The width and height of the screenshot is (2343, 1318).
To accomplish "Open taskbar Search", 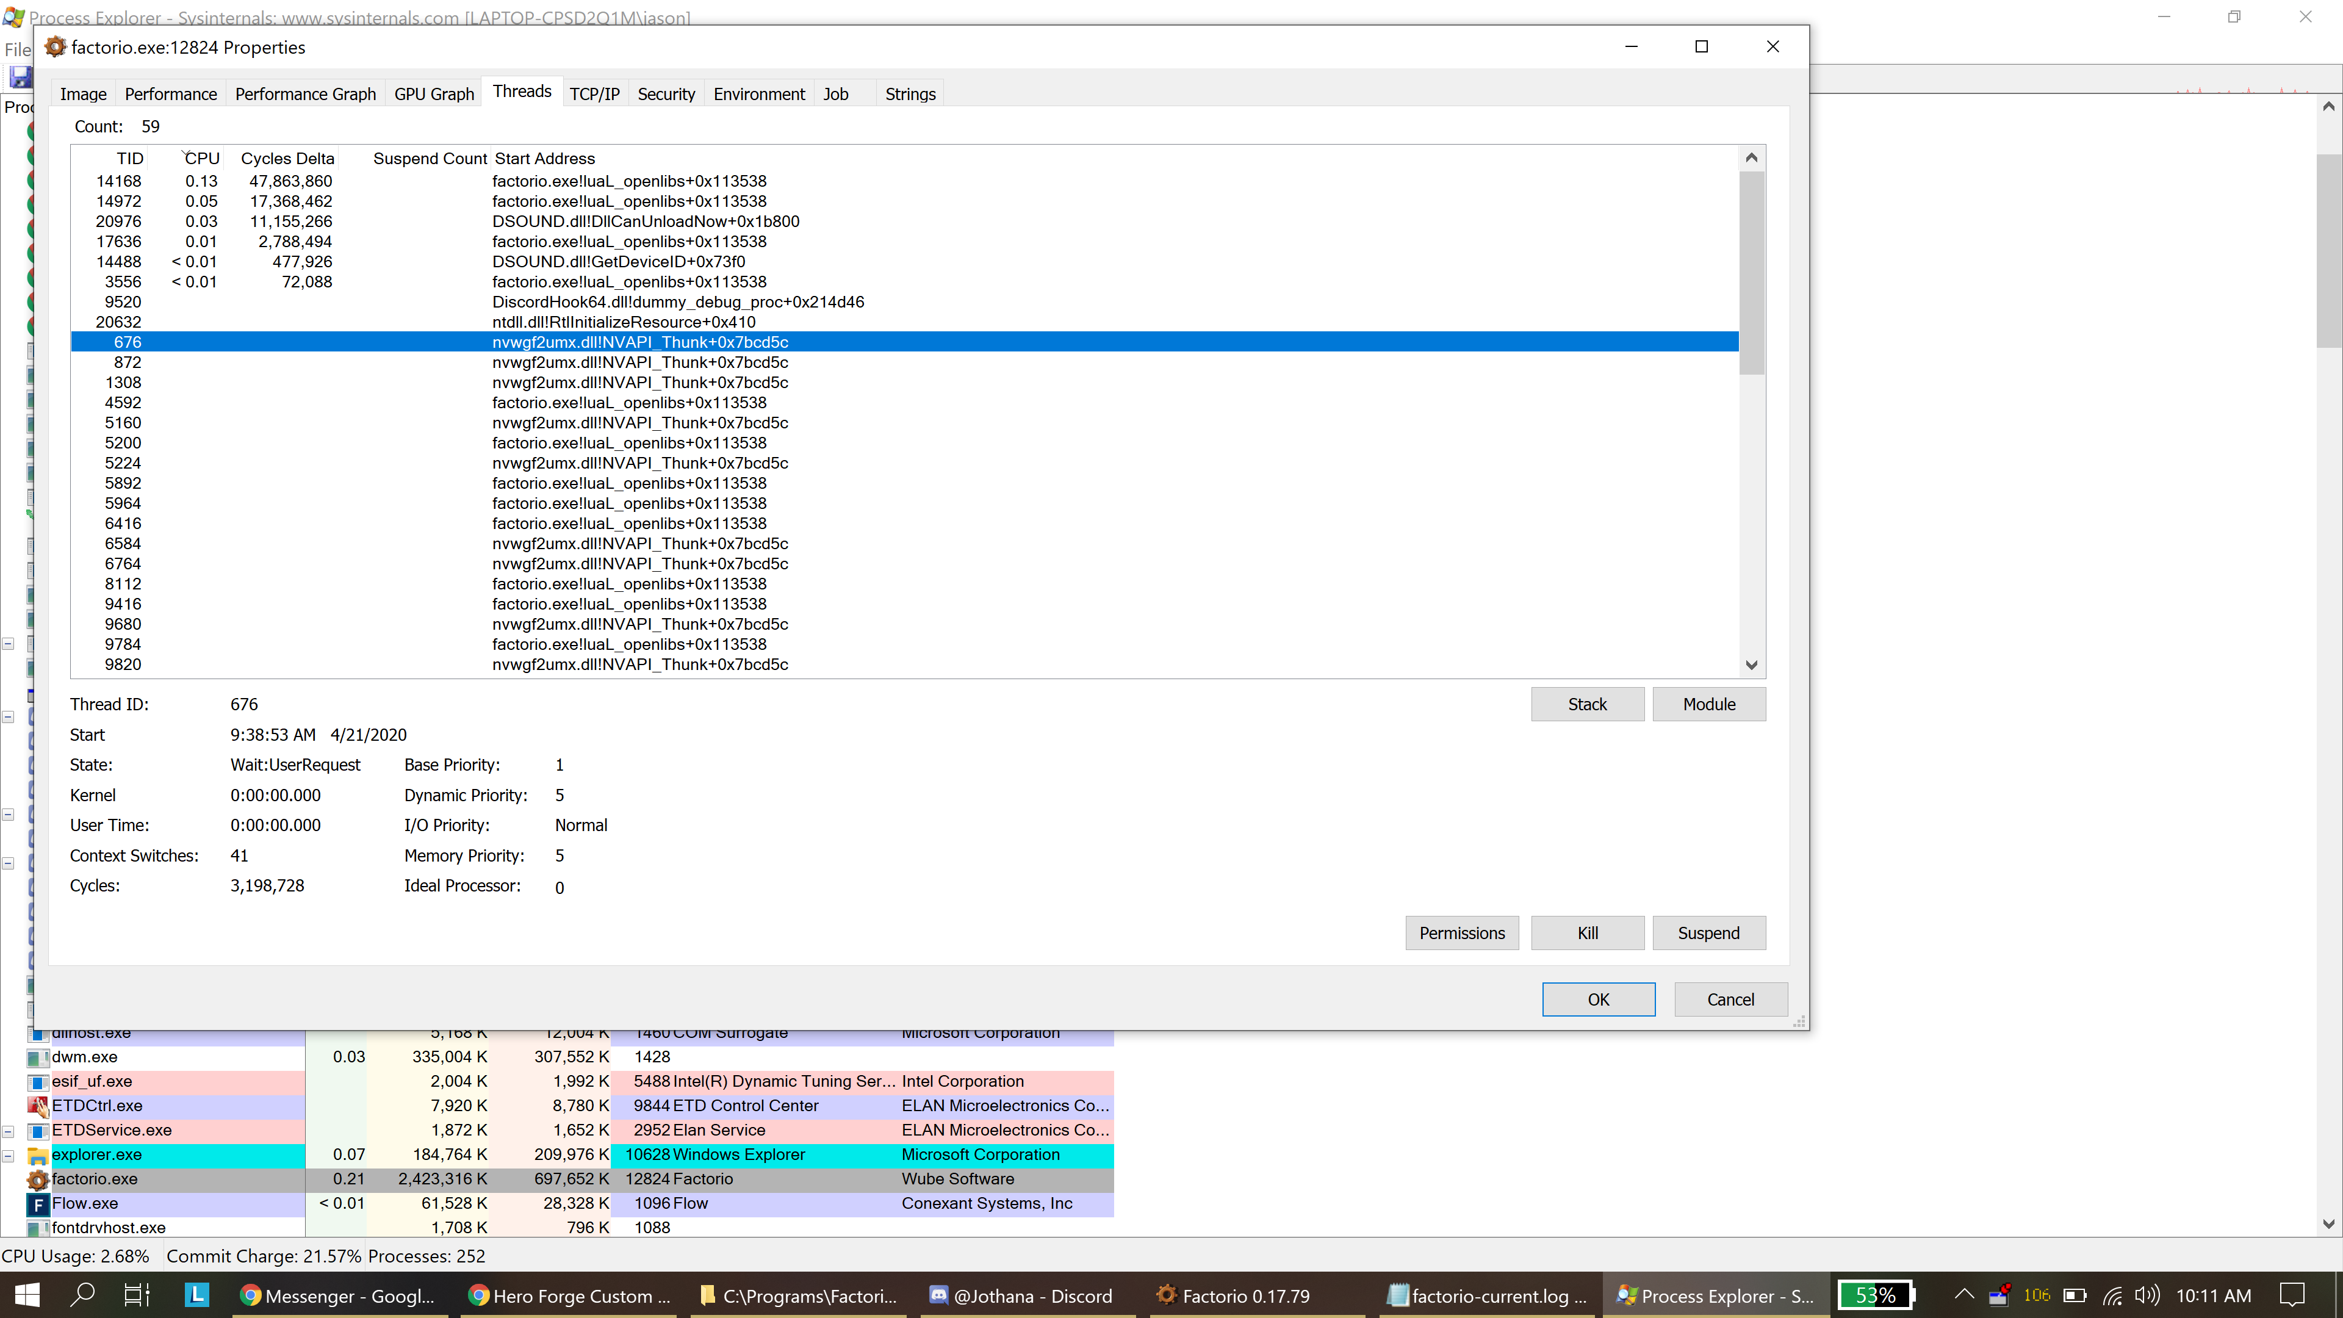I will click(82, 1295).
